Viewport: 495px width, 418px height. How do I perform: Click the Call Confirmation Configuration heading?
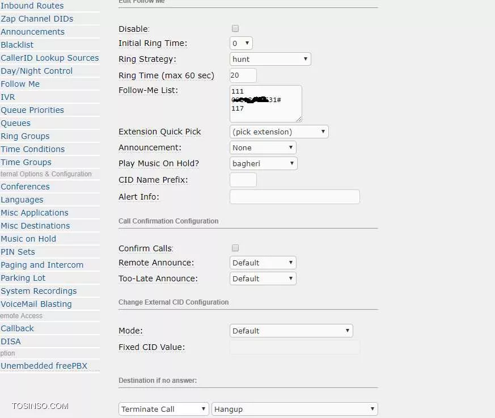pyautogui.click(x=168, y=221)
